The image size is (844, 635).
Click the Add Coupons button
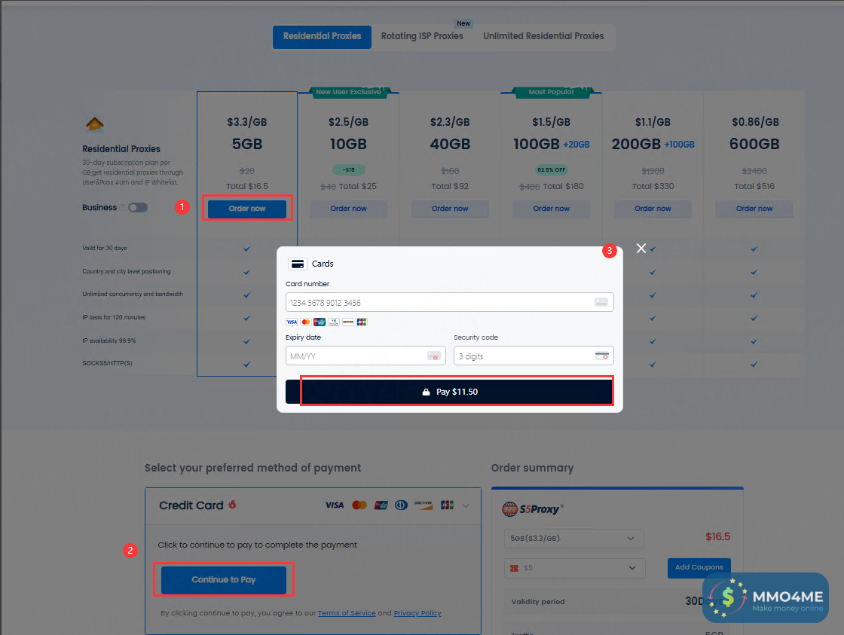click(699, 567)
